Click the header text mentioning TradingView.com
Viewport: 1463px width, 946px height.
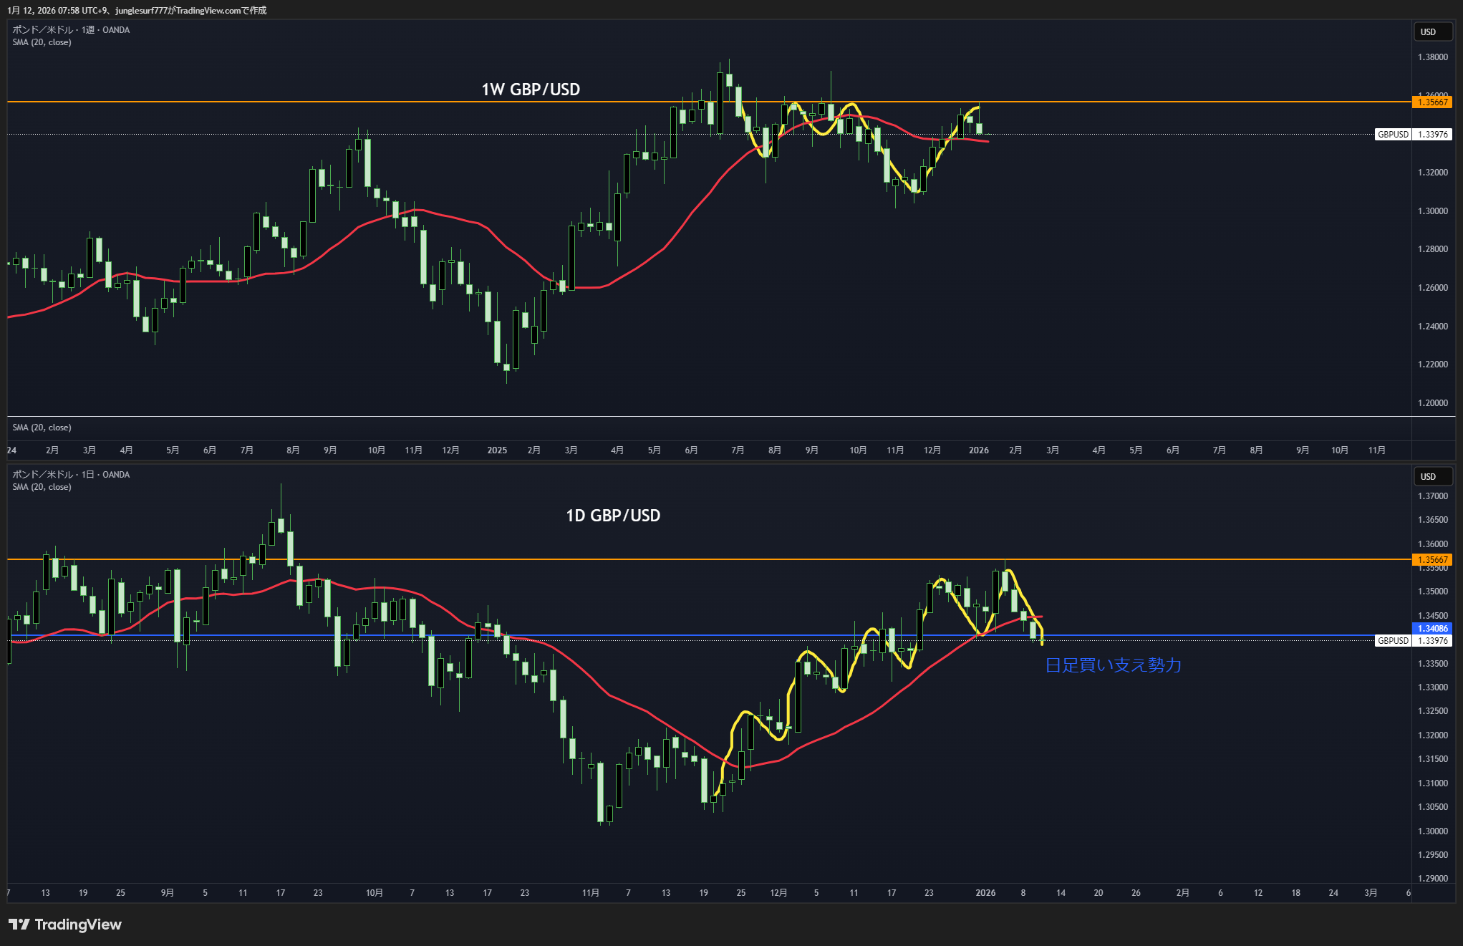[137, 10]
